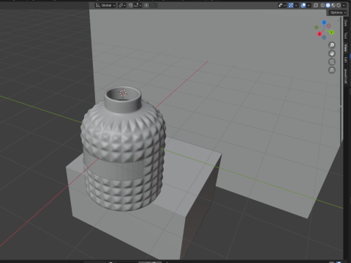Click the negative Z axis circle on gizmo
The width and height of the screenshot is (351, 263).
click(x=324, y=37)
